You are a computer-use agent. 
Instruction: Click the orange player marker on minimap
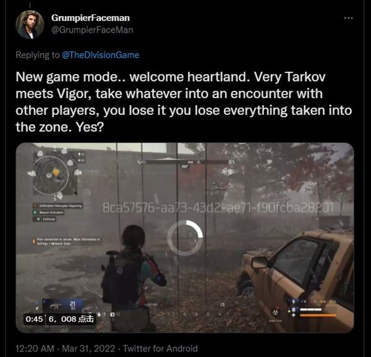[x=56, y=172]
